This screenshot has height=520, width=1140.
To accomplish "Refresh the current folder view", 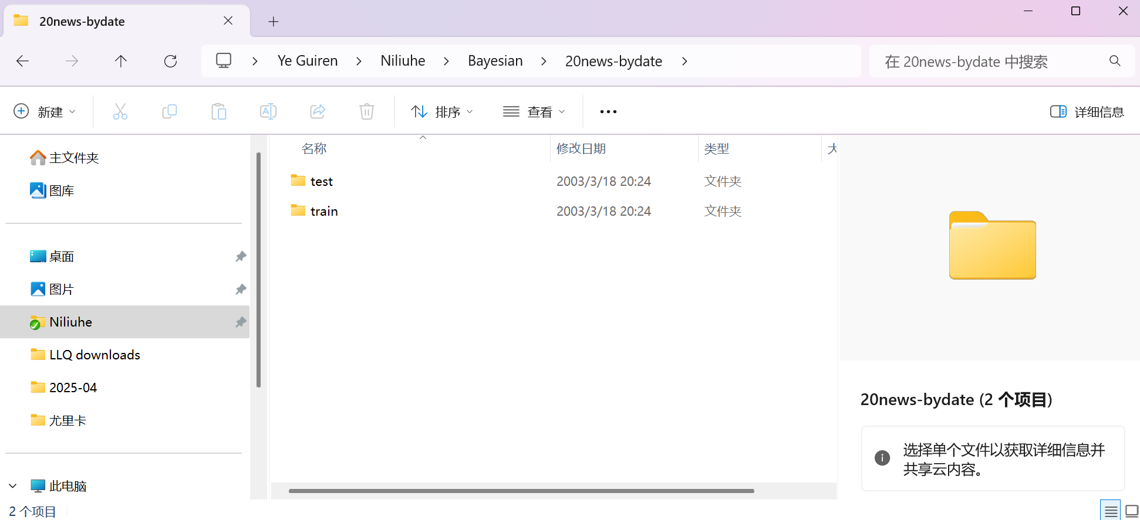I will (x=170, y=61).
